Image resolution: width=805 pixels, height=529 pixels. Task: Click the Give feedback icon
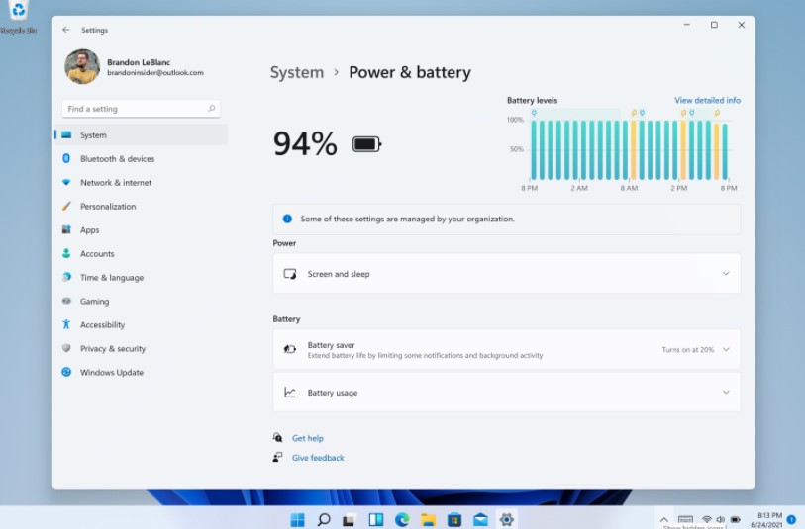tap(278, 457)
